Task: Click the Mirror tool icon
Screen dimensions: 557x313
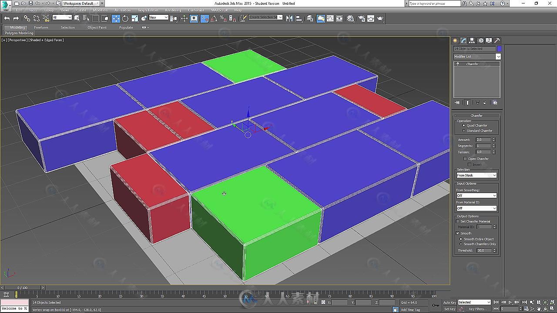Action: (289, 18)
